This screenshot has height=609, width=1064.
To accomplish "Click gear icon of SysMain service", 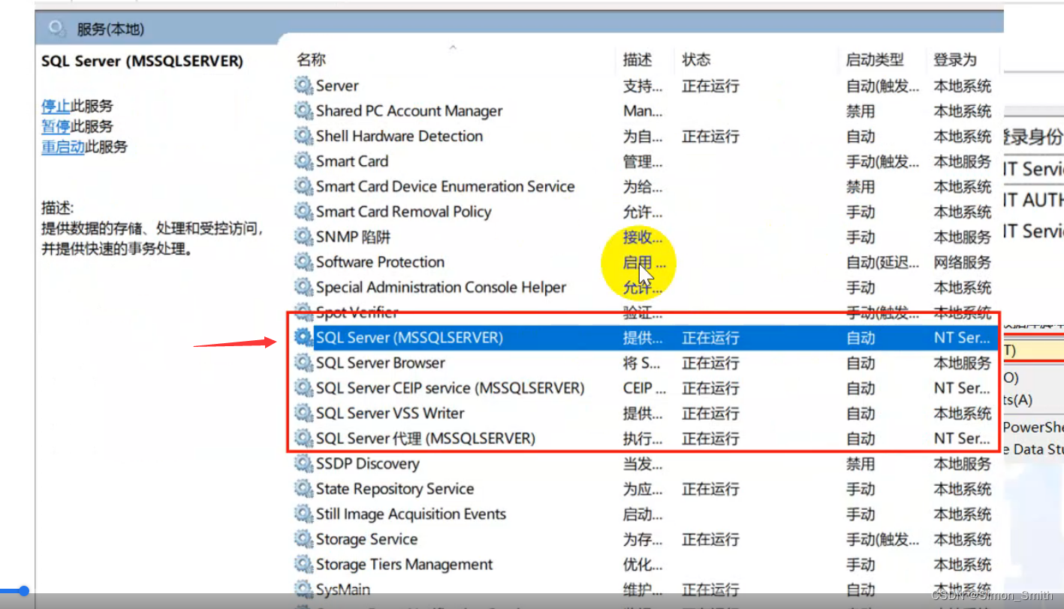I will pos(303,589).
